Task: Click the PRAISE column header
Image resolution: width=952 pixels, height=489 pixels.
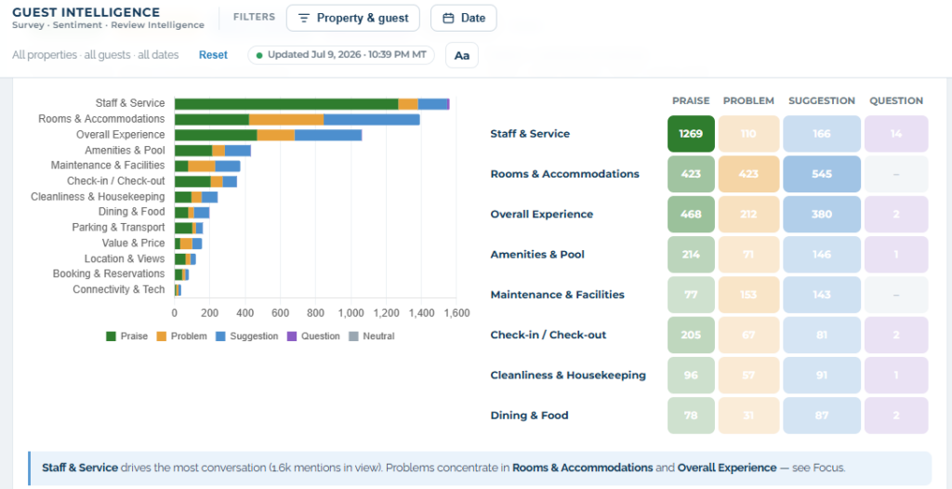Action: [x=691, y=100]
